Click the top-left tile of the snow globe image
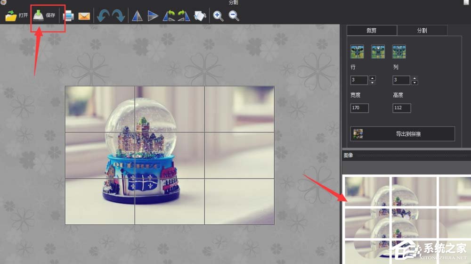The width and height of the screenshot is (471, 264). tap(100, 109)
